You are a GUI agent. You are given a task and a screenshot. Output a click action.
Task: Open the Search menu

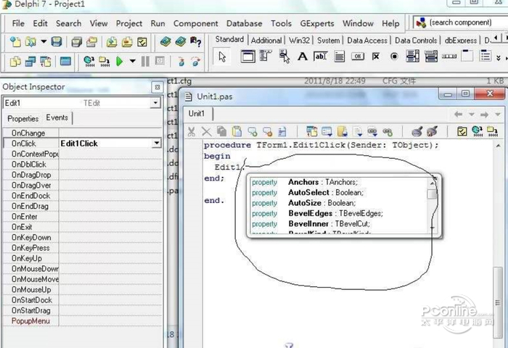coord(68,23)
